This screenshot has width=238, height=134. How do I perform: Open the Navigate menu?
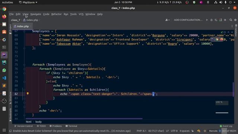click(x=36, y=14)
